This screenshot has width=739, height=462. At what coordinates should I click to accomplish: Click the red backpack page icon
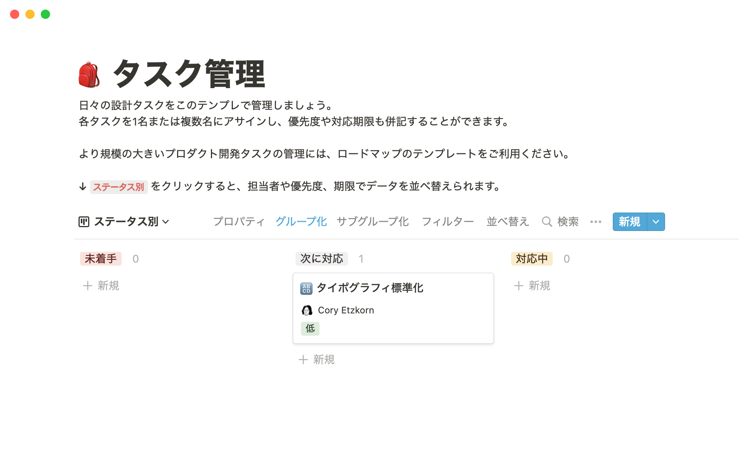89,75
